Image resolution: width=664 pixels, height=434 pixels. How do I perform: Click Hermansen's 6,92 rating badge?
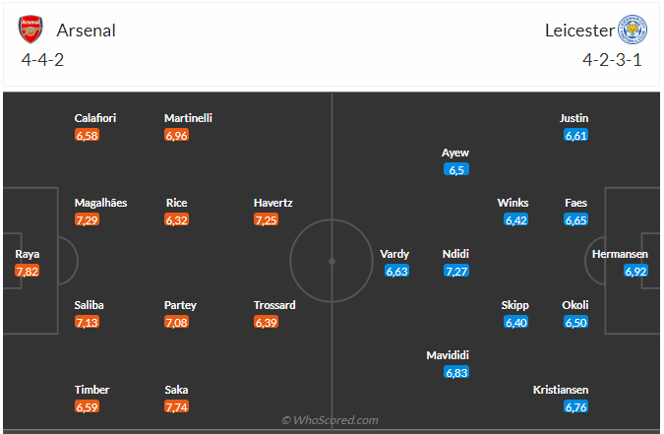(x=635, y=271)
